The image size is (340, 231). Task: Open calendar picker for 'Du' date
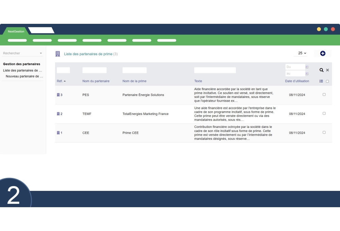(x=307, y=67)
